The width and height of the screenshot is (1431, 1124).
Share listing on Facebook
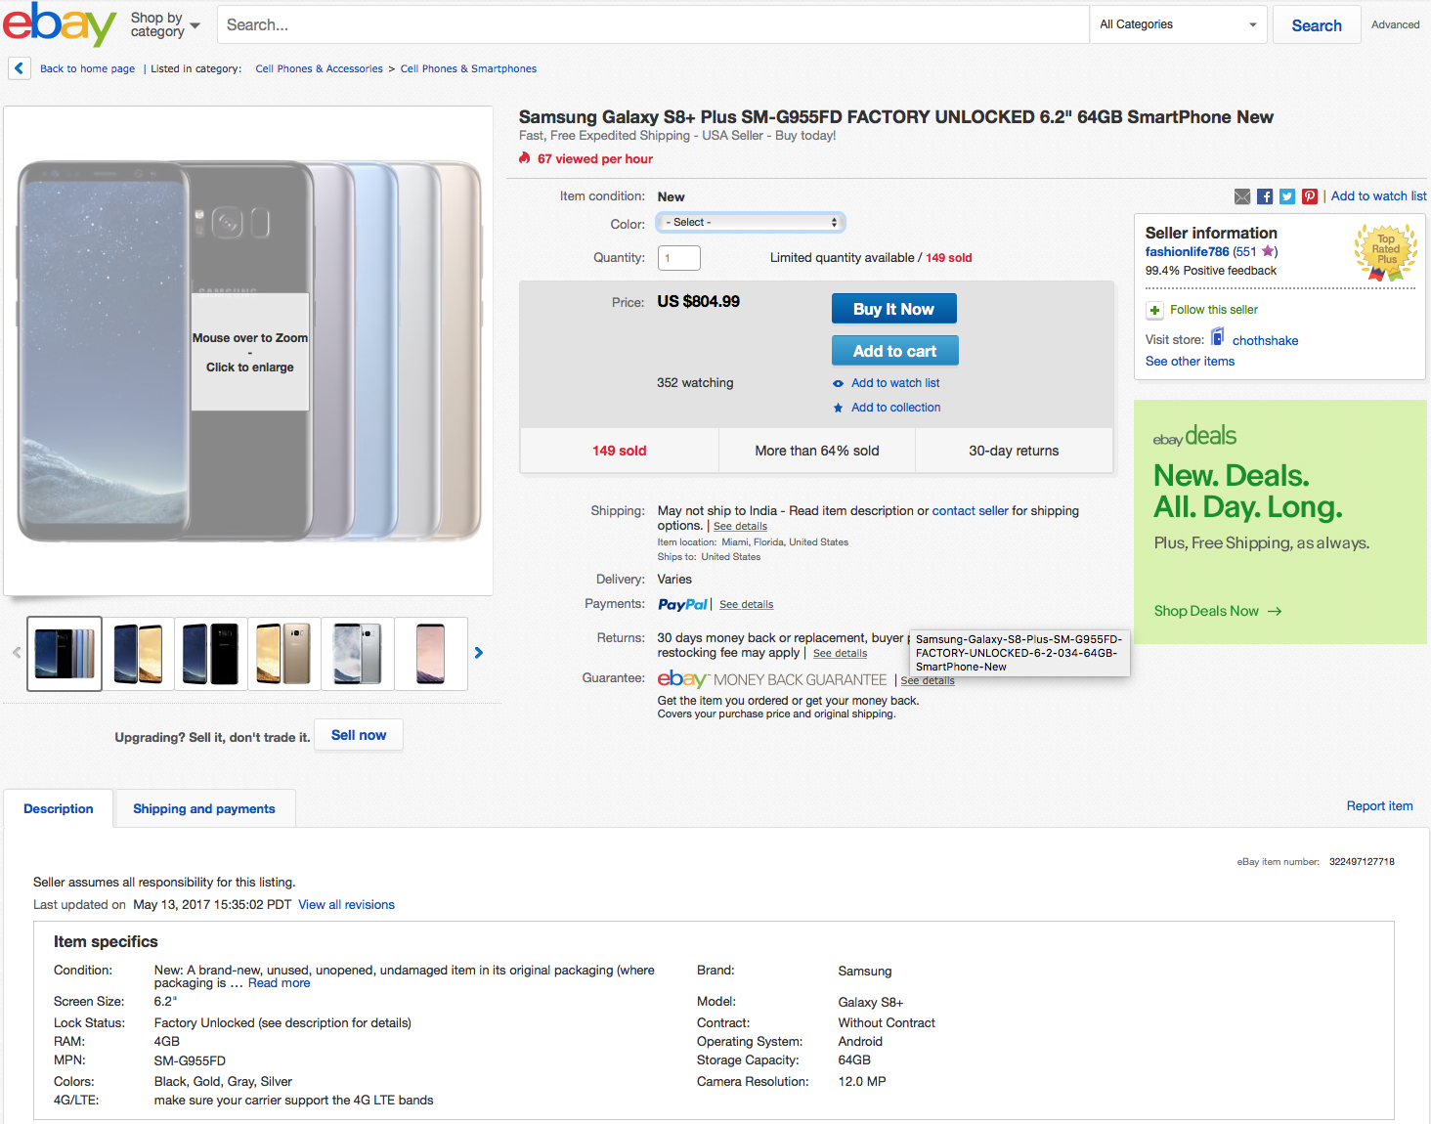1264,196
